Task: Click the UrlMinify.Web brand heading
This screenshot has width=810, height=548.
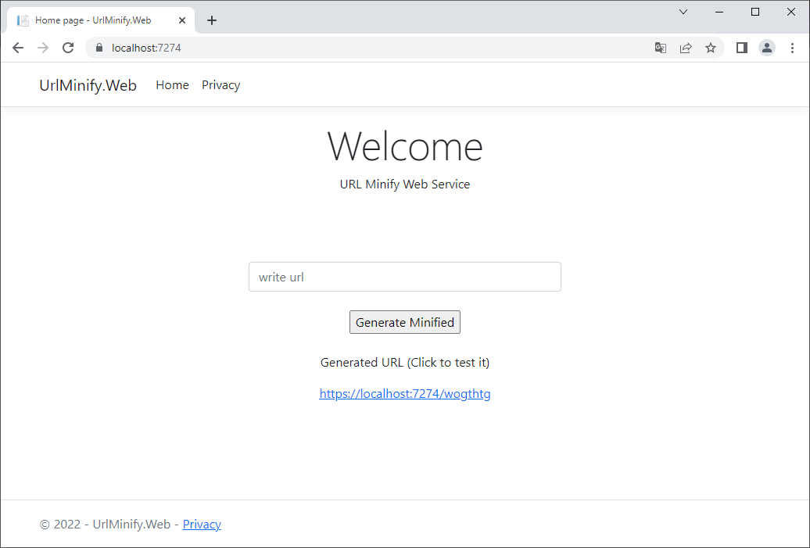Action: pyautogui.click(x=88, y=84)
